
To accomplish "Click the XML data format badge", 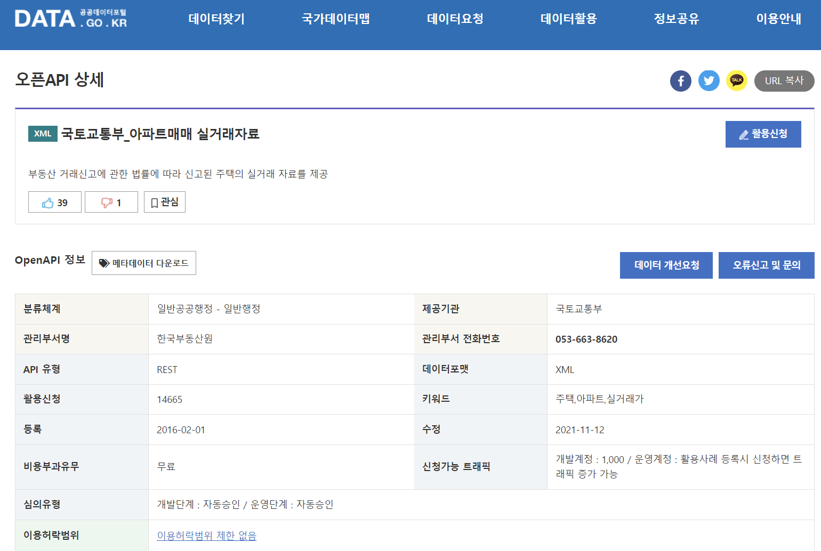I will (x=43, y=134).
